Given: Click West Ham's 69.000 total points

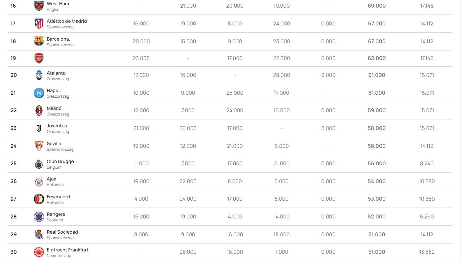Looking at the screenshot, I should click(x=376, y=6).
